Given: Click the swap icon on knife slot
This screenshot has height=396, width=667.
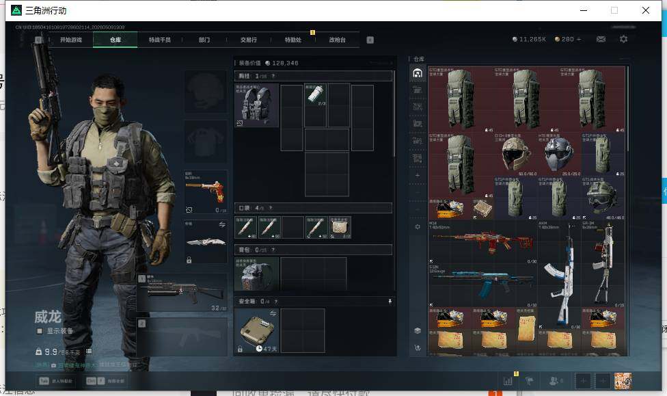Looking at the screenshot, I should click(222, 224).
